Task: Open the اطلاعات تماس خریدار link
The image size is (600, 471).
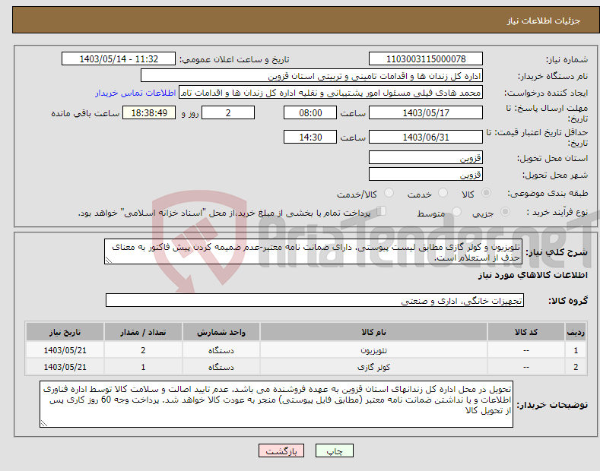Action: [135, 93]
